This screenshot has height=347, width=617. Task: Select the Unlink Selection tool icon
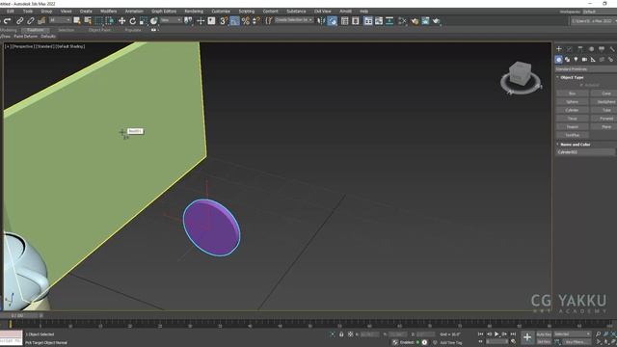pos(30,21)
